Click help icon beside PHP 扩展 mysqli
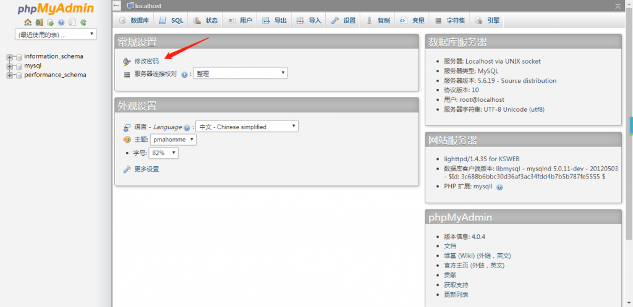The height and width of the screenshot is (307, 633). (x=499, y=187)
